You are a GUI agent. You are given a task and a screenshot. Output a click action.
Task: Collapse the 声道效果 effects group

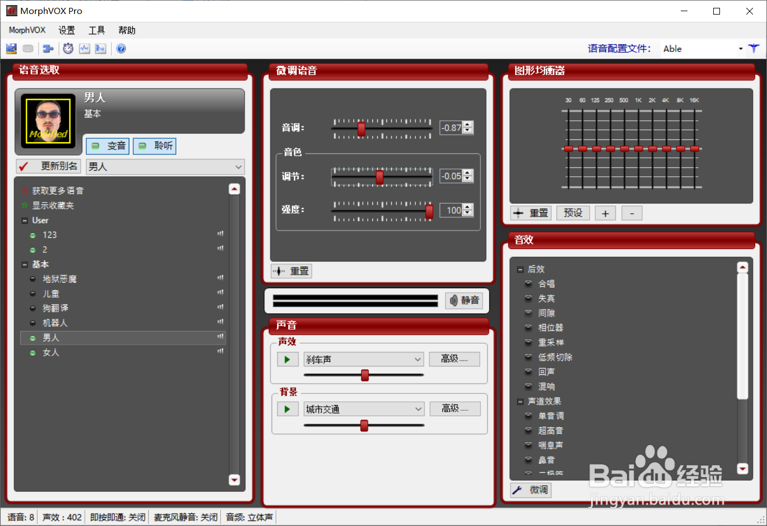coord(520,401)
